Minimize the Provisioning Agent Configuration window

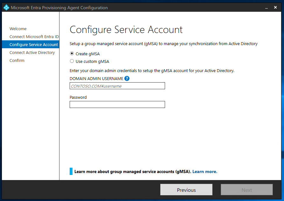[267, 8]
